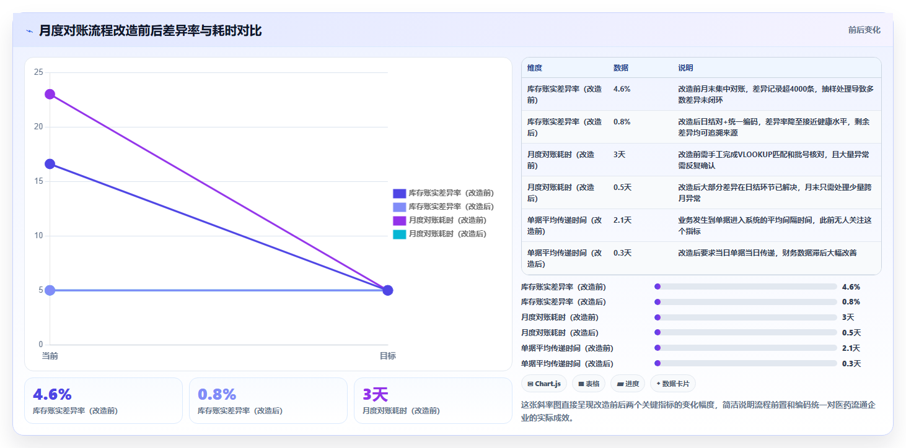
Task: Click the 0.3天 value beside progress bar
Action: (x=851, y=364)
